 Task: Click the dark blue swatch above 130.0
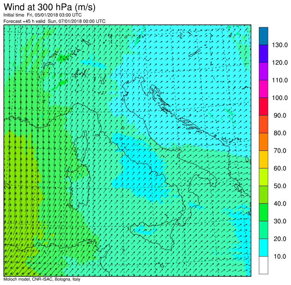coord(263,36)
